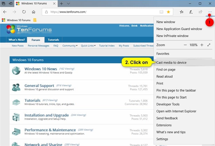Click the Share this page icon
This screenshot has height=146, width=215.
(200, 12)
